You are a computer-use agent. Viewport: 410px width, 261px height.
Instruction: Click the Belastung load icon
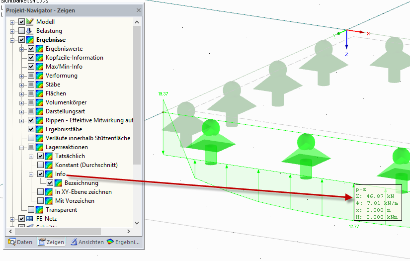click(29, 31)
